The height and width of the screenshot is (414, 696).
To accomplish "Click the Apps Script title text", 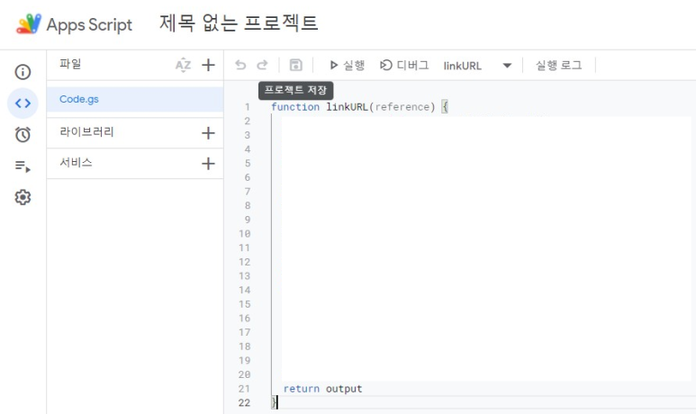I will point(89,25).
